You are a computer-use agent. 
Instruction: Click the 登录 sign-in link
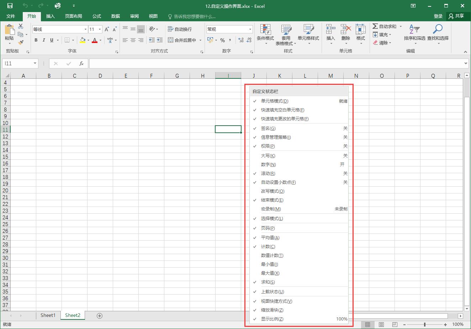(x=438, y=16)
